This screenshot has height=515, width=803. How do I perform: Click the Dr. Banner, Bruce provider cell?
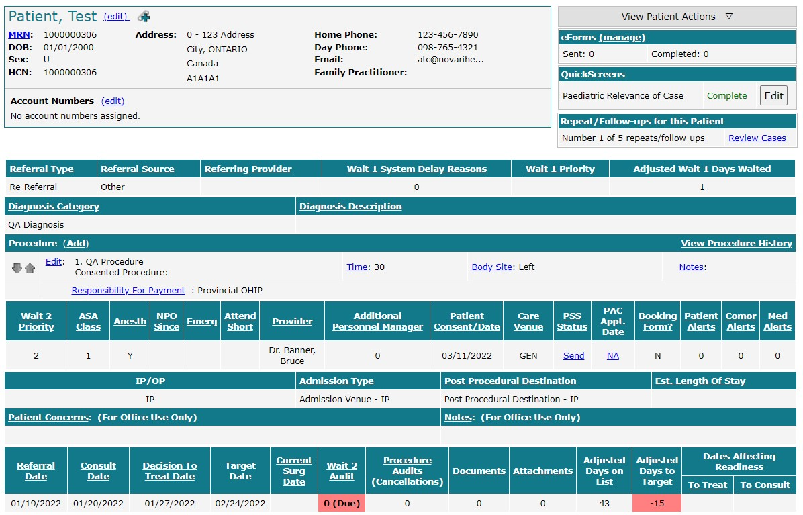click(292, 356)
